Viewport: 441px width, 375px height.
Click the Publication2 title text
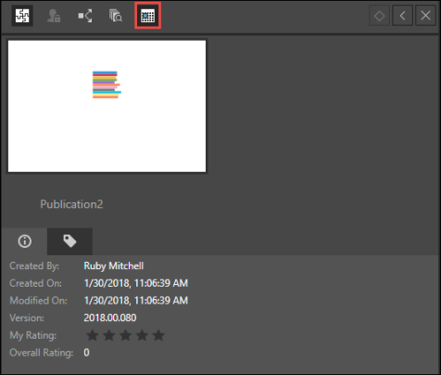(71, 204)
